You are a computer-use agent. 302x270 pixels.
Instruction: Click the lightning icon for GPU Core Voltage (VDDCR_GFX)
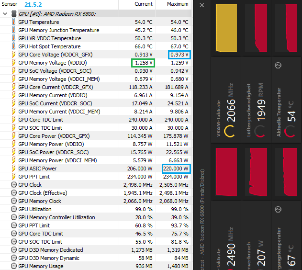pyautogui.click(x=14, y=55)
